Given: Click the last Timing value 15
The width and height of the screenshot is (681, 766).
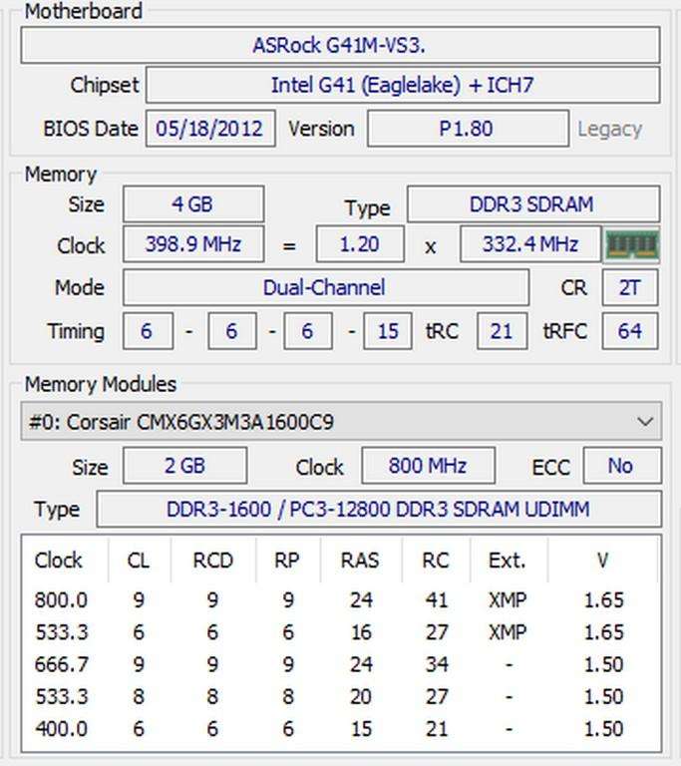Looking at the screenshot, I should point(388,331).
